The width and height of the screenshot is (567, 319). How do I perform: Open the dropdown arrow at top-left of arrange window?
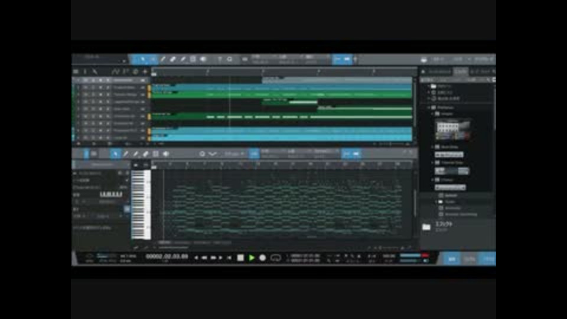(x=124, y=61)
